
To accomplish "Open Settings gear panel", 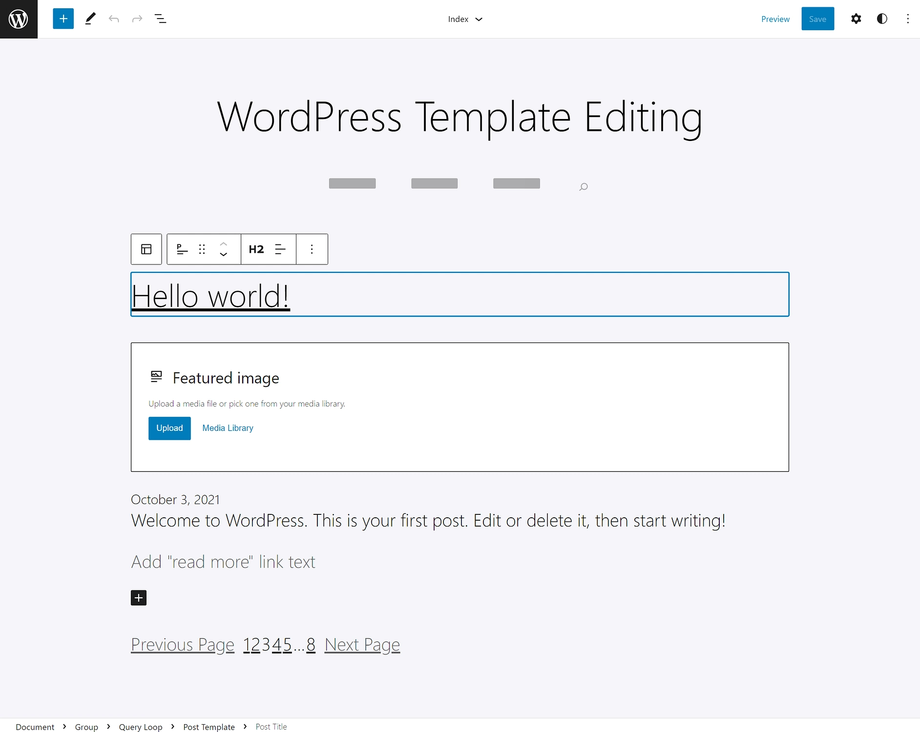I will click(x=856, y=19).
